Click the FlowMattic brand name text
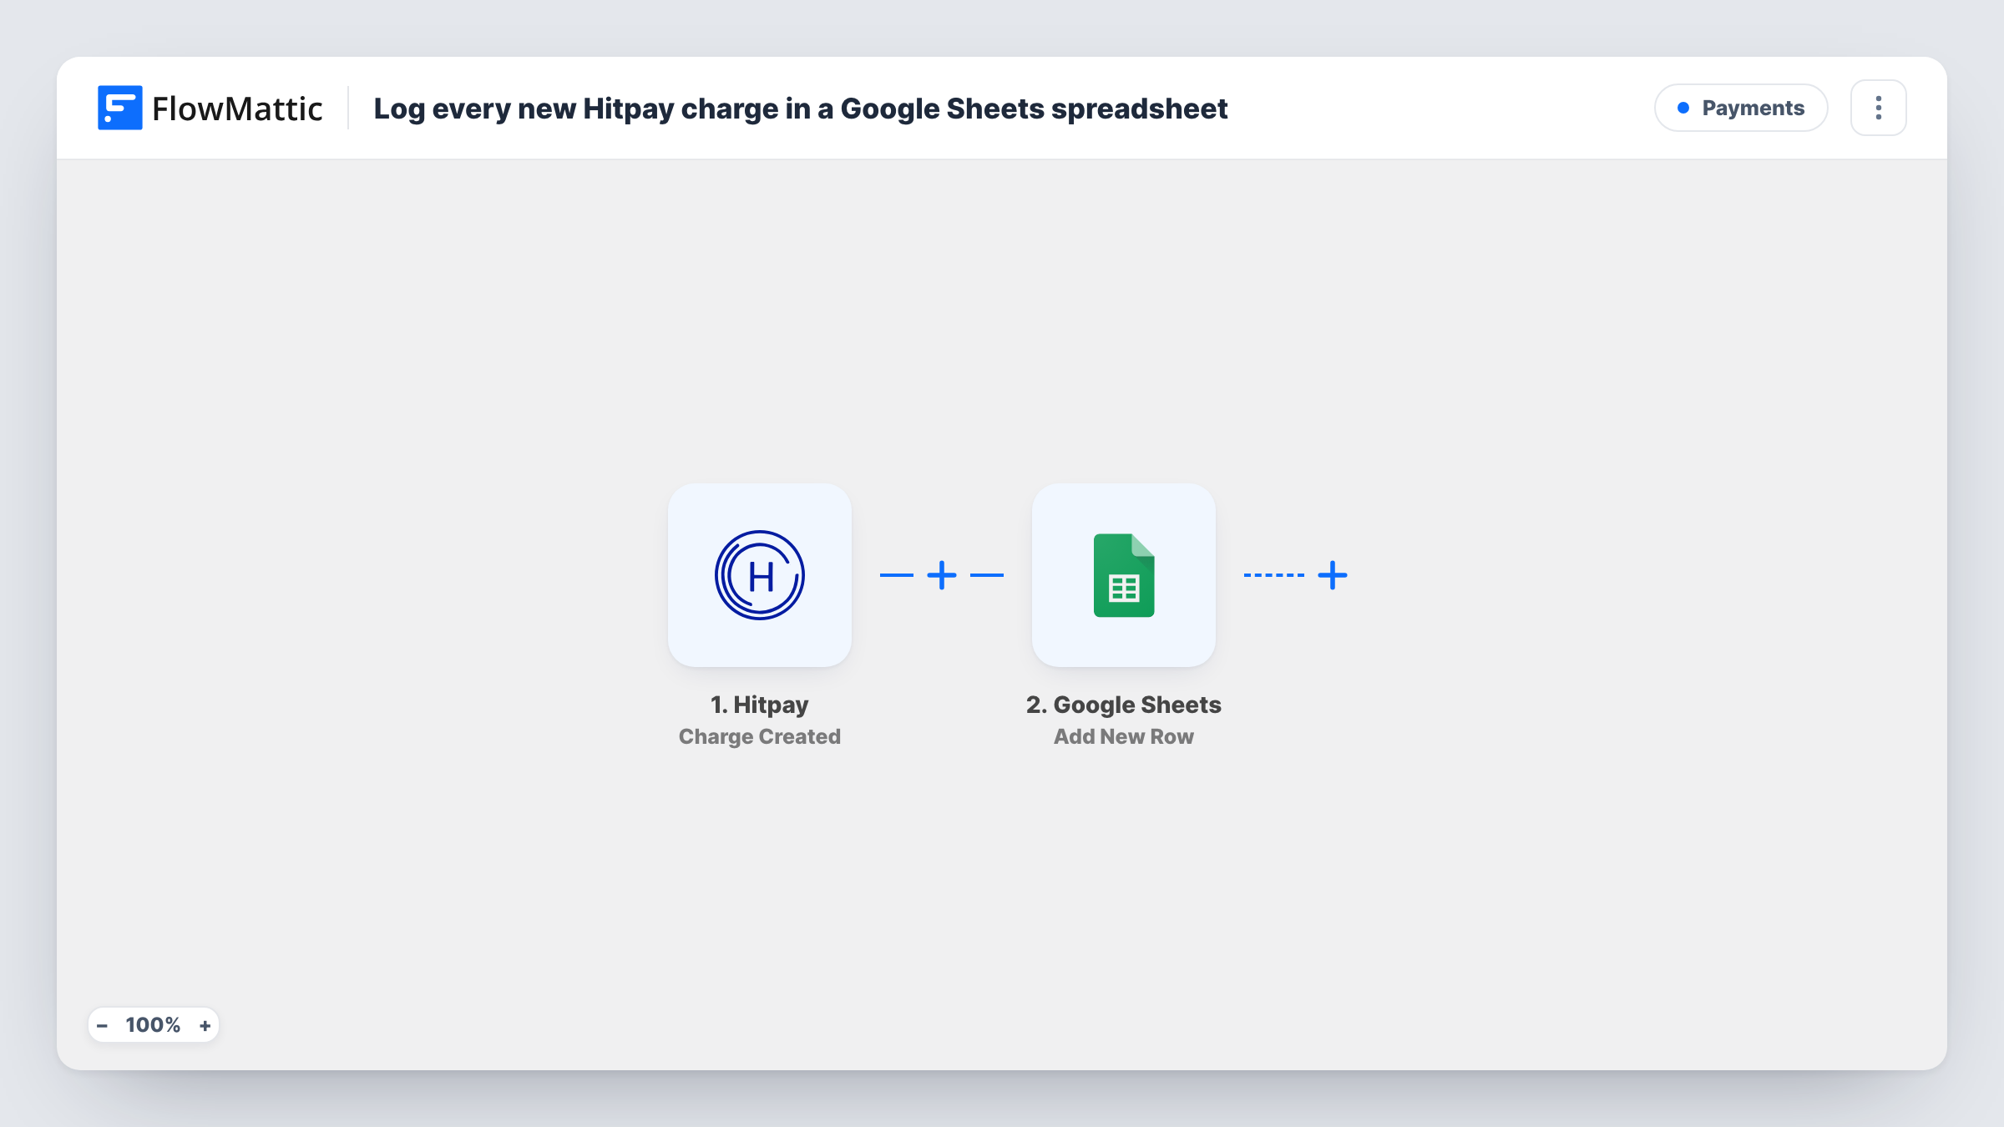This screenshot has width=2004, height=1127. coord(237,109)
